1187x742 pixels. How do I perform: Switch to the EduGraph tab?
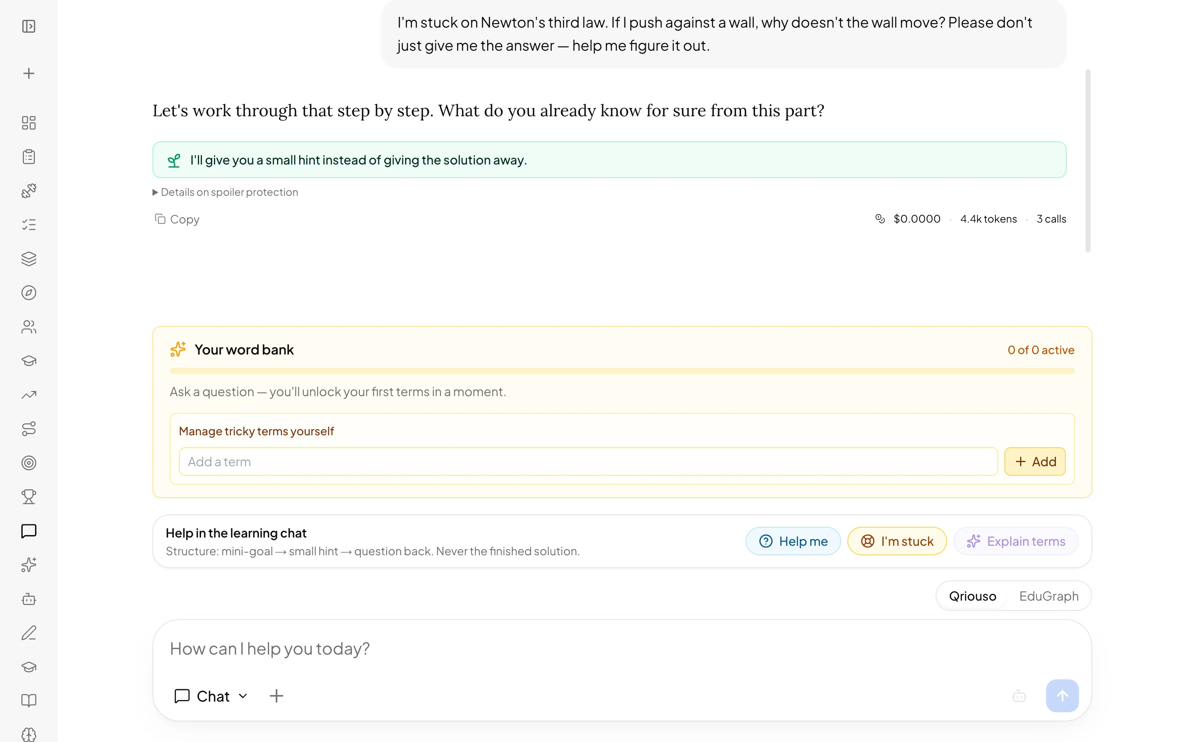1049,596
